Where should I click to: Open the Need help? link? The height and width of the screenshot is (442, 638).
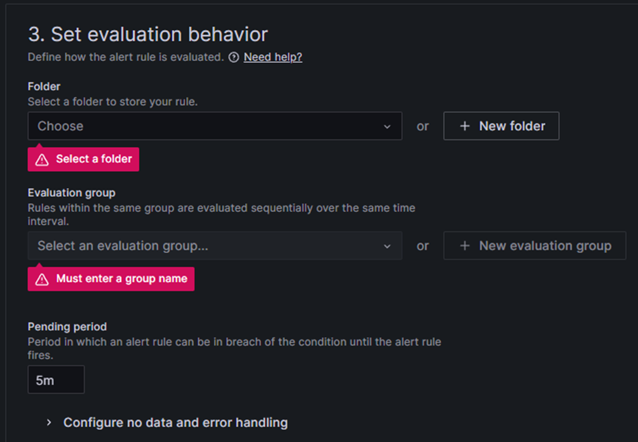(273, 57)
